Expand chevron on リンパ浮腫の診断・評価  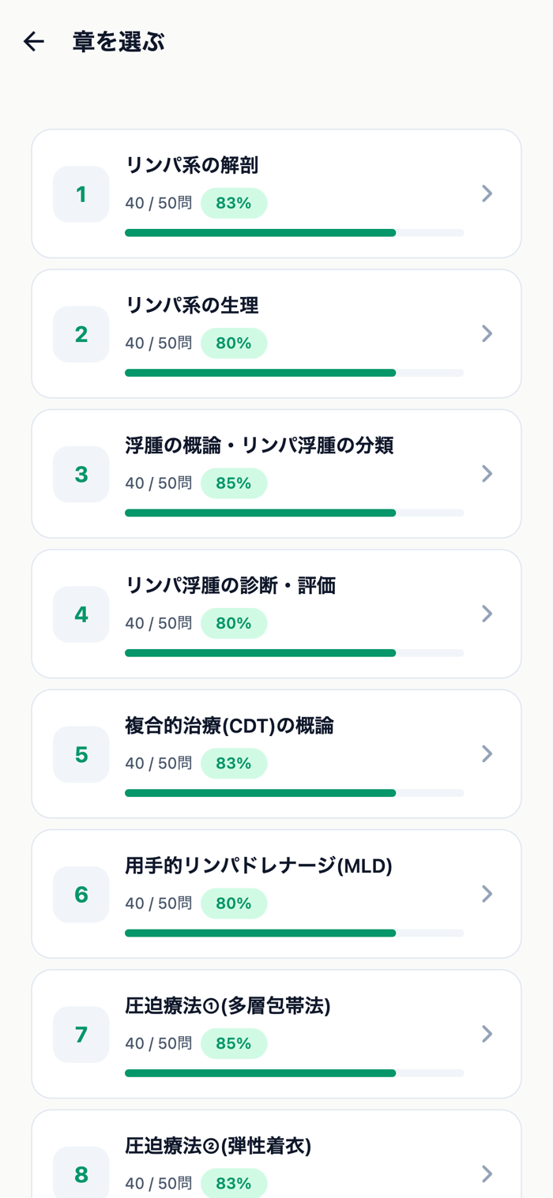487,614
